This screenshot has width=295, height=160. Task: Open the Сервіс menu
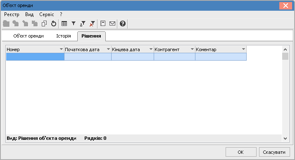point(46,14)
